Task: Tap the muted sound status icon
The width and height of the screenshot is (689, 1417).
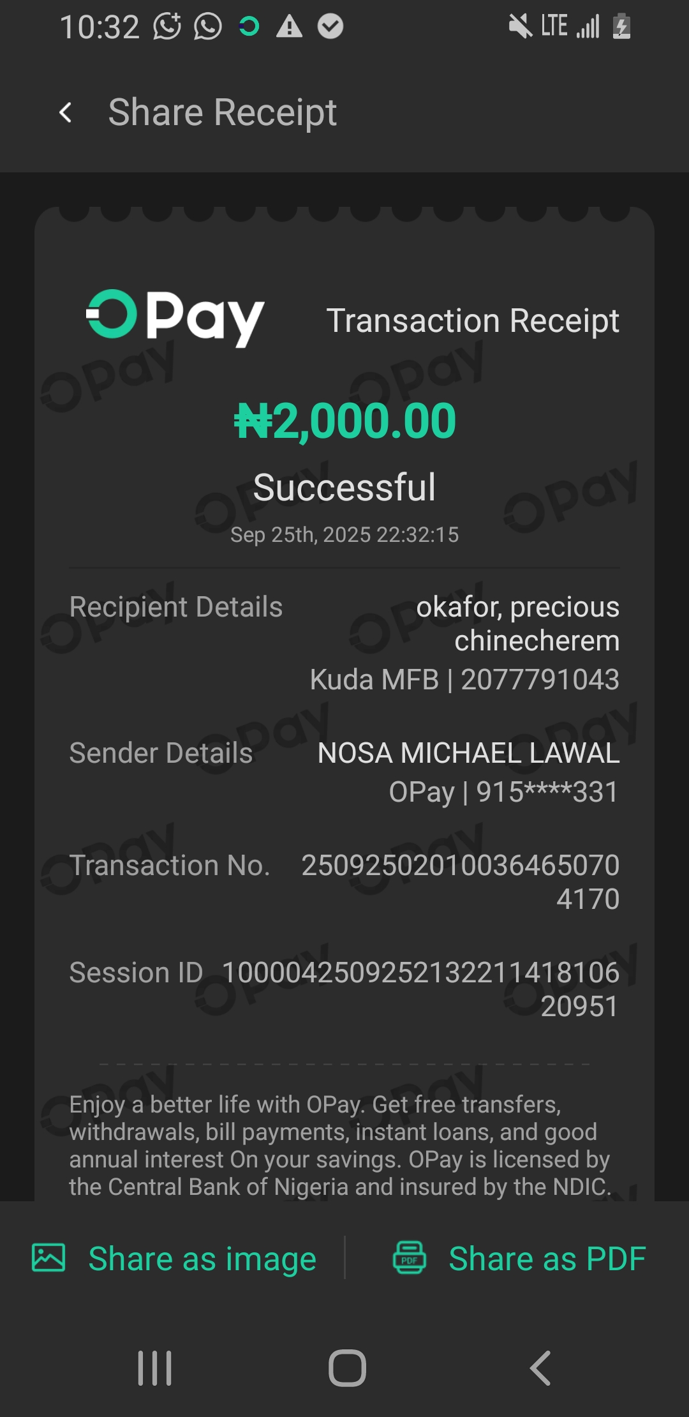Action: coord(520,27)
